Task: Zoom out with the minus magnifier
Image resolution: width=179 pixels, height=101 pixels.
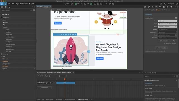Action: (x=65, y=4)
